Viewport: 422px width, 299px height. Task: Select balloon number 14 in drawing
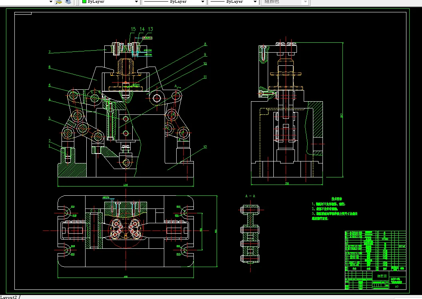tap(142, 29)
